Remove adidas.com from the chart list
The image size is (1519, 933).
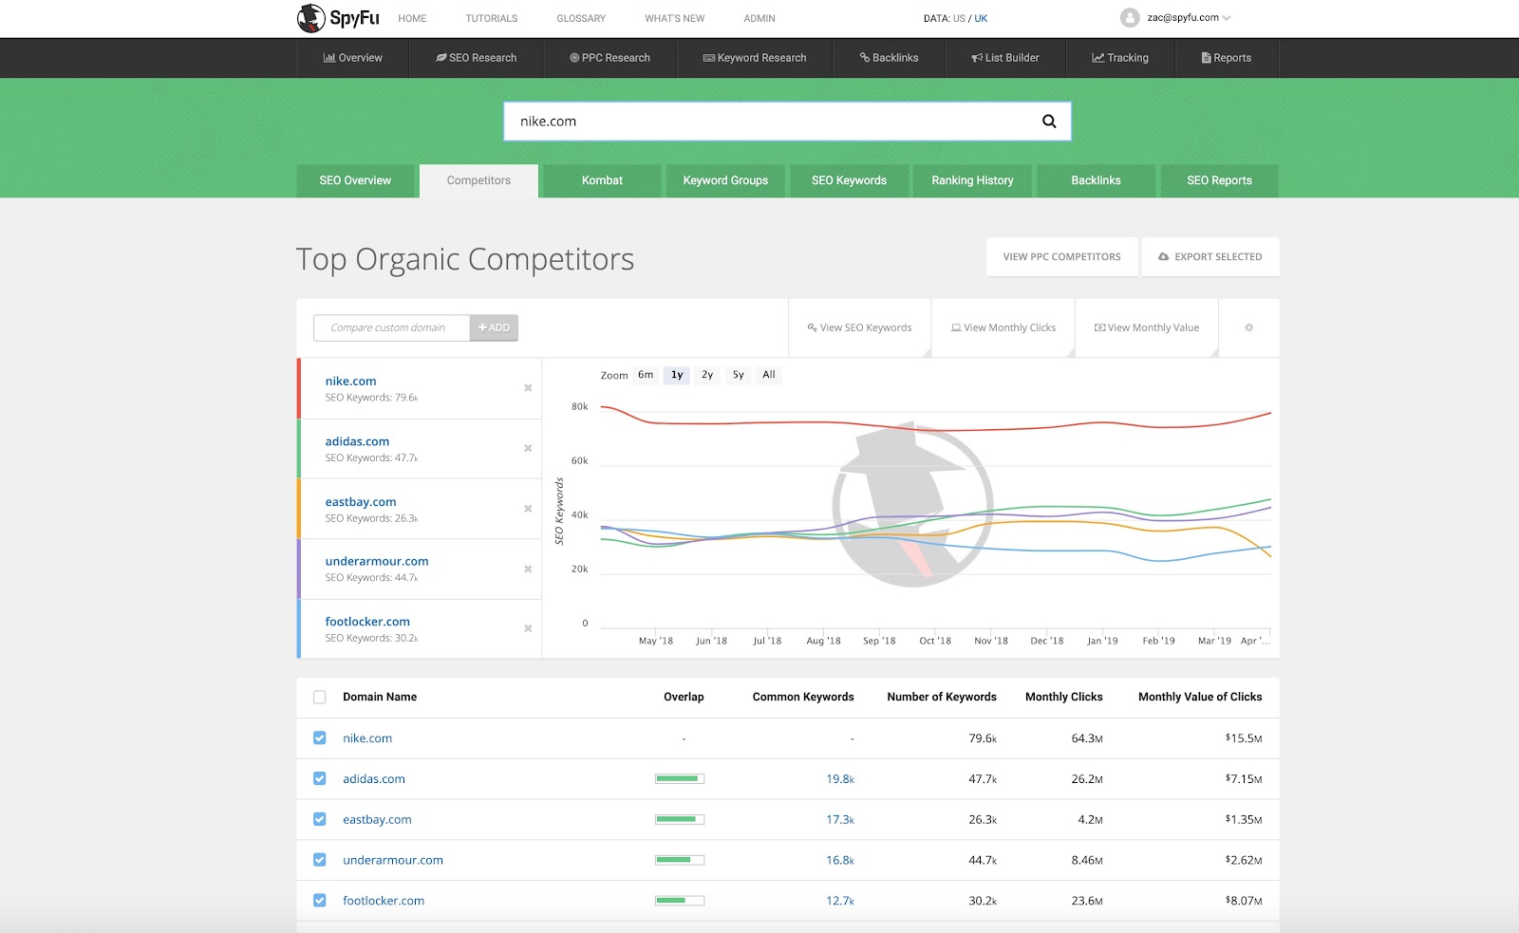pos(528,448)
